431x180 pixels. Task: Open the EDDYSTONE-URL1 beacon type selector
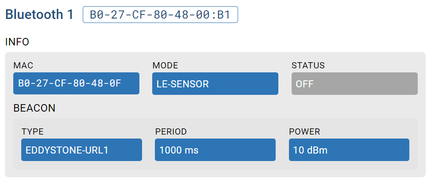pos(81,150)
